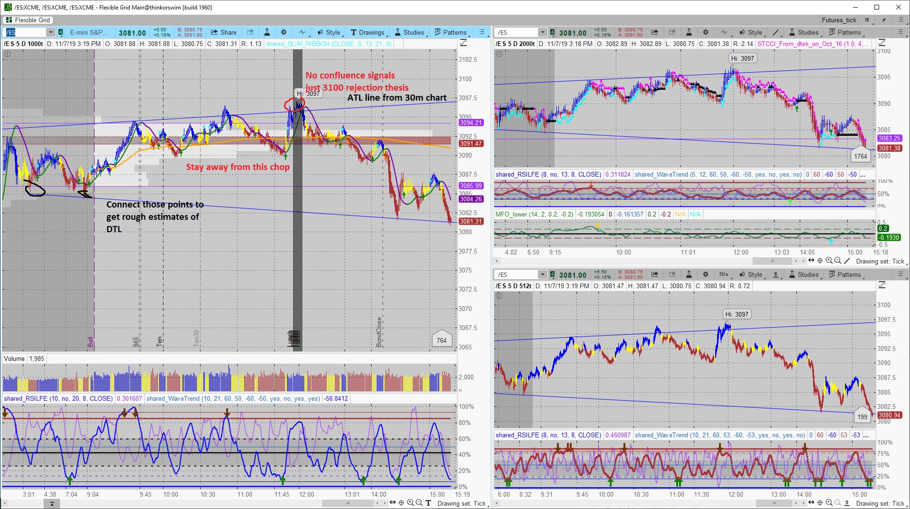Click the Flexible Grid tab

(x=29, y=20)
